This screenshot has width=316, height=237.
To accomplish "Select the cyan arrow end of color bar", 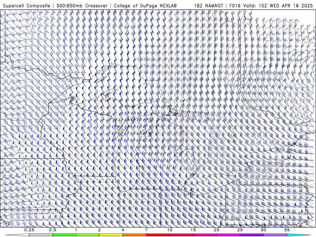I will click(298, 235).
